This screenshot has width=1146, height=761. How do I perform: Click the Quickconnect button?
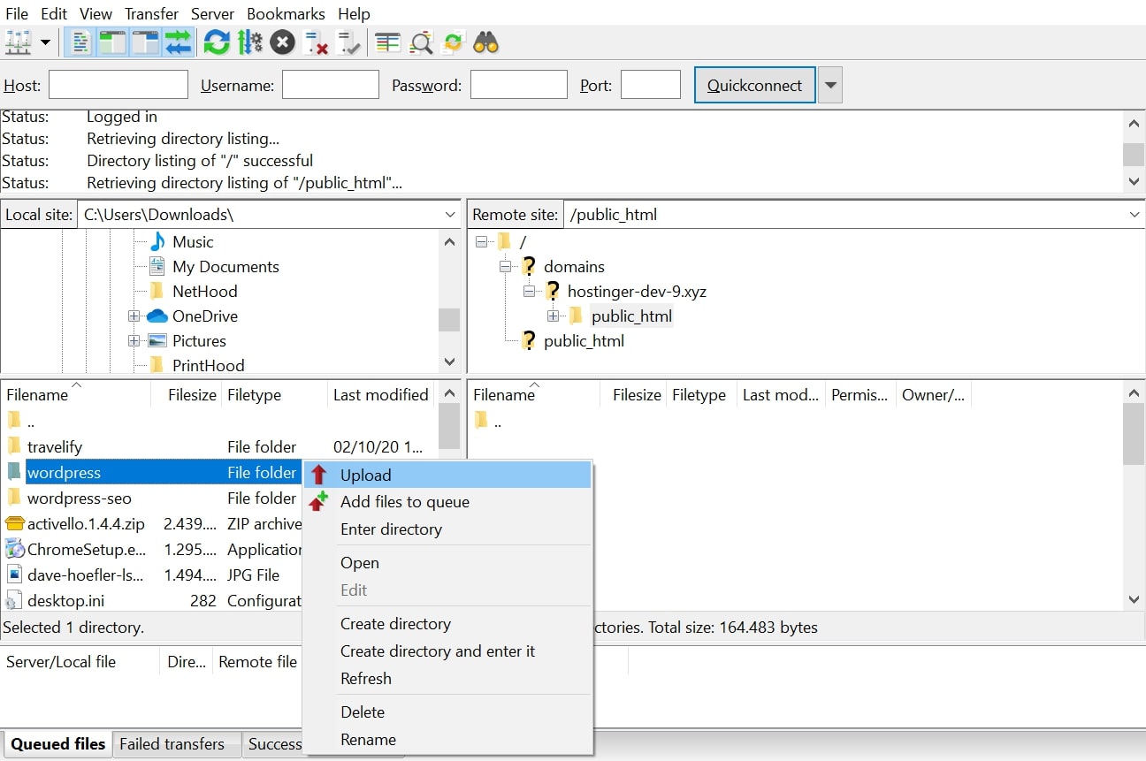[x=754, y=85]
